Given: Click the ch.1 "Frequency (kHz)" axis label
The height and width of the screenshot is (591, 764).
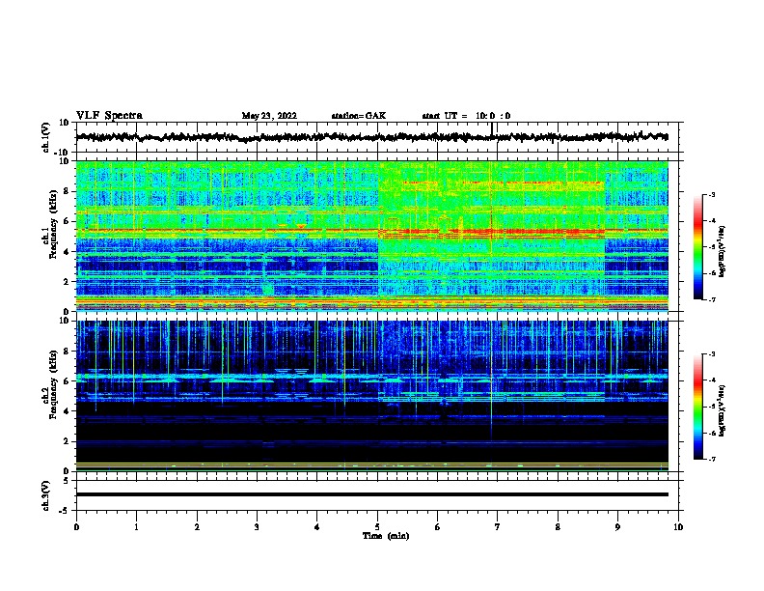Looking at the screenshot, I should [x=53, y=225].
